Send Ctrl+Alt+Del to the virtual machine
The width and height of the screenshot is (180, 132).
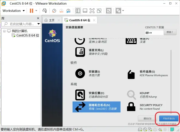pyautogui.click(x=44, y=11)
